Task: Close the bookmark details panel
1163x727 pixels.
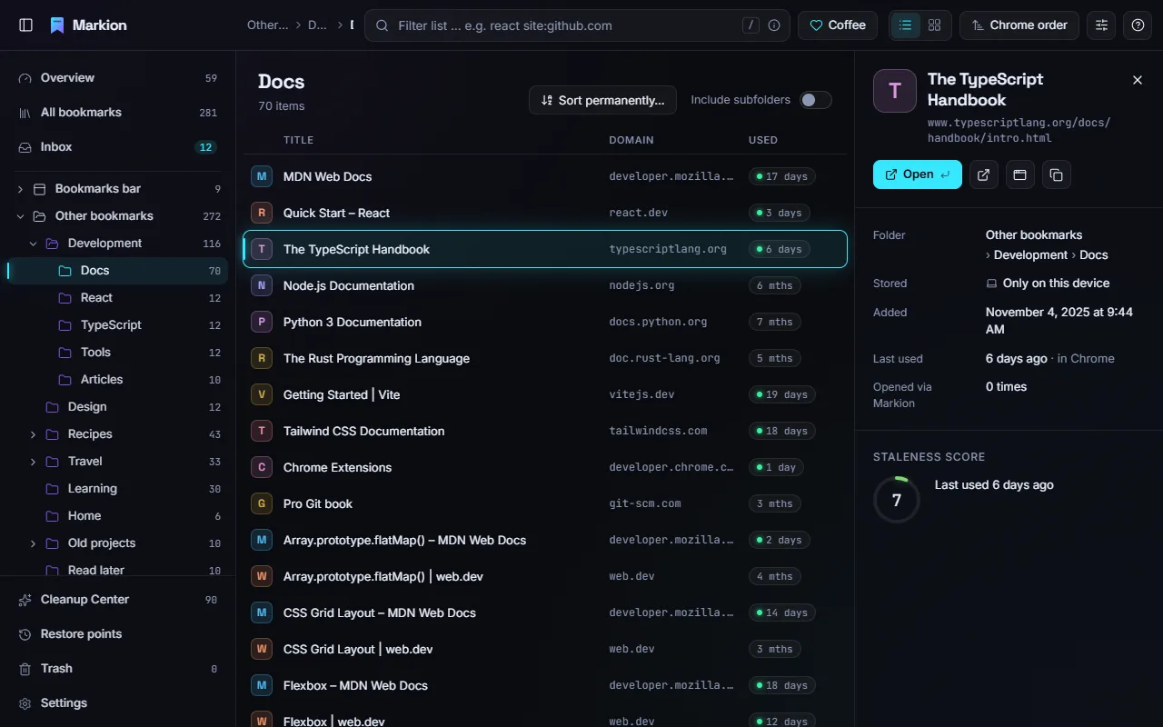Action: [1138, 80]
